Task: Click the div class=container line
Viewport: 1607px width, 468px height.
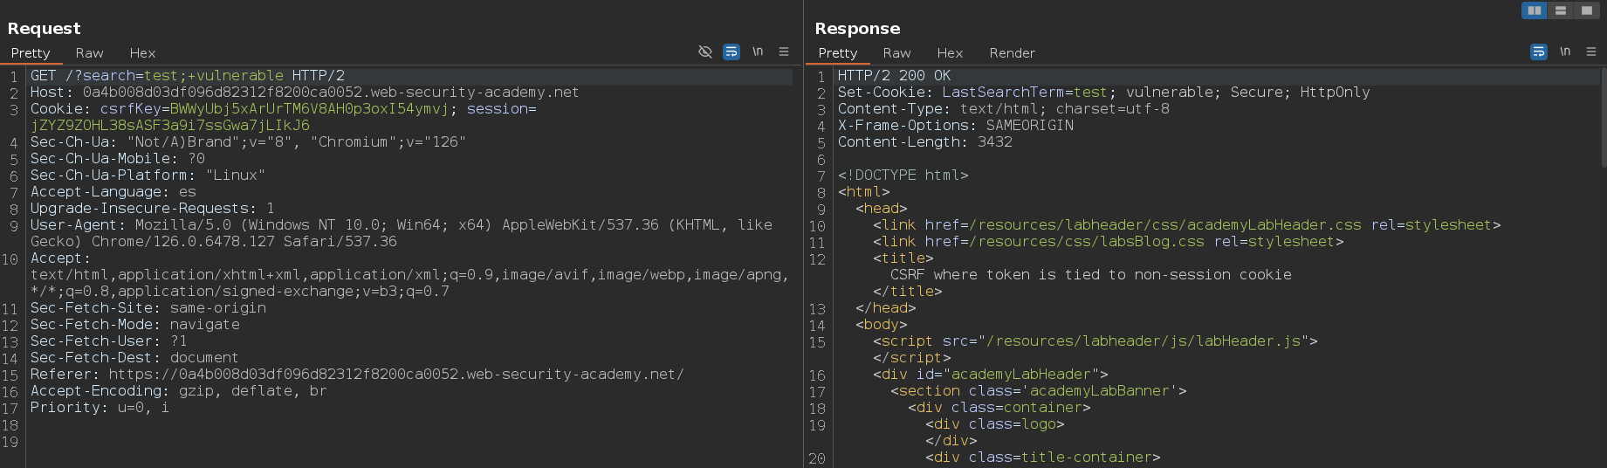Action: tap(999, 408)
